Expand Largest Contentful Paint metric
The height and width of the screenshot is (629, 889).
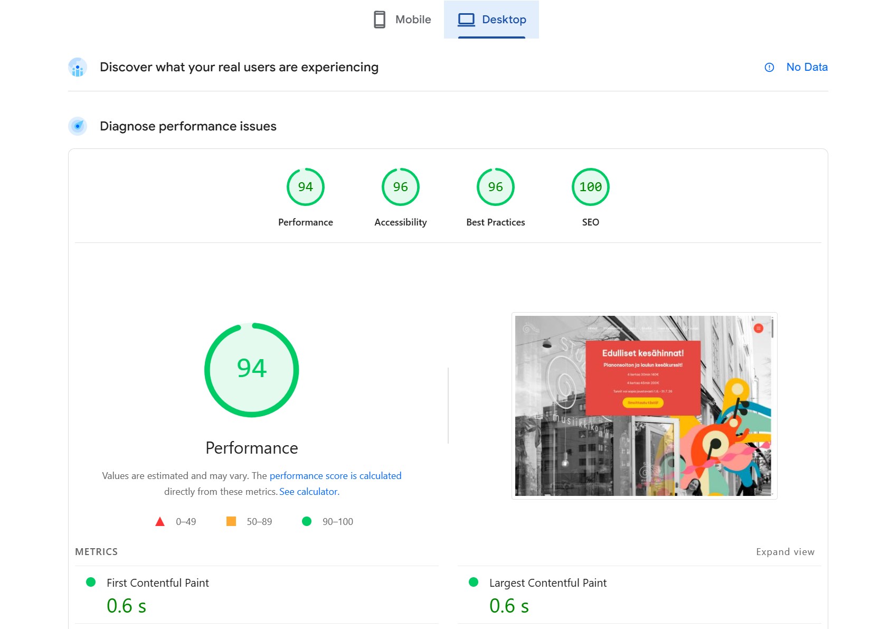[x=547, y=583]
